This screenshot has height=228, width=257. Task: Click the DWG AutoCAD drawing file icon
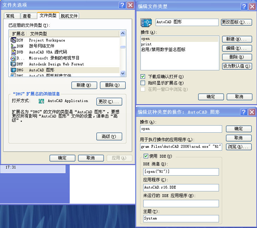(13, 70)
